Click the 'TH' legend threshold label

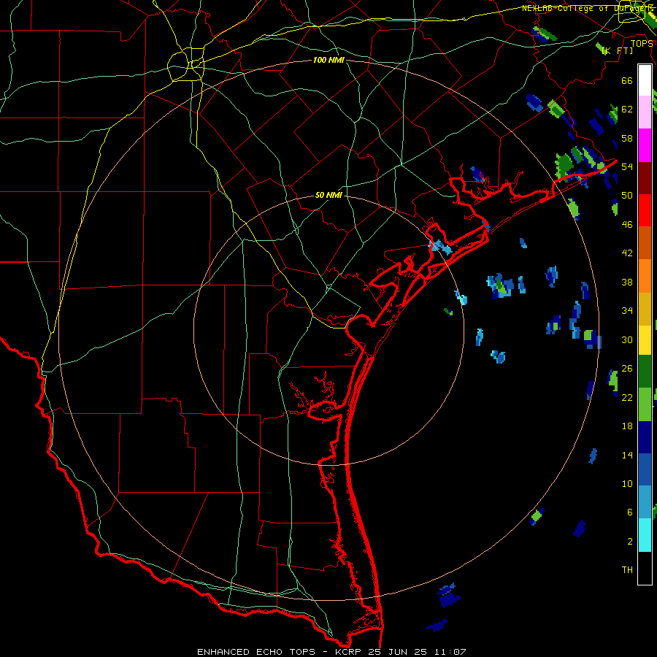[x=627, y=570]
